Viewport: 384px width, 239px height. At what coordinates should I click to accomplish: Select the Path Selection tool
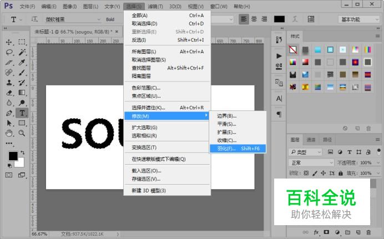coord(9,123)
